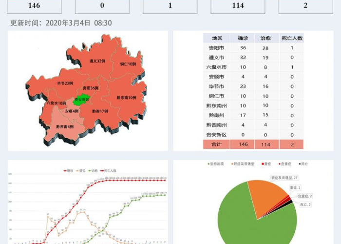
Task: Toggle the 确诊 series in line chart legend
Action: click(68, 171)
